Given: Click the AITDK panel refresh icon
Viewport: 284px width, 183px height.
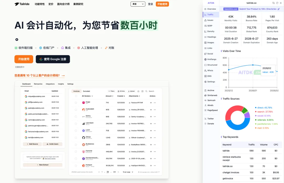Looking at the screenshot, I should (277, 3).
